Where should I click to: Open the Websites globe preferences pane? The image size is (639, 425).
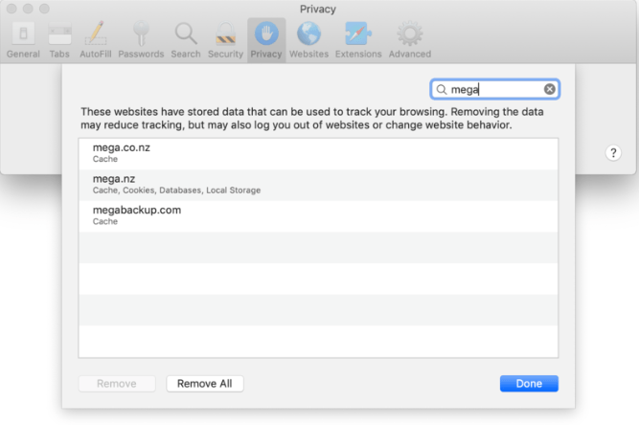click(308, 40)
